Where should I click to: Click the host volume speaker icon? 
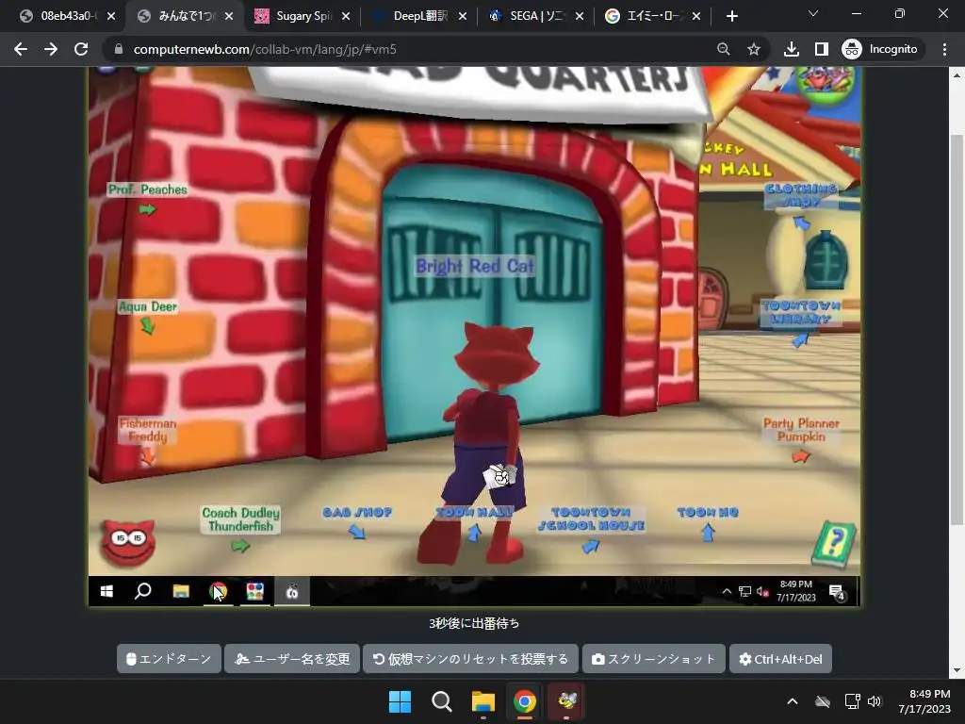click(x=874, y=701)
